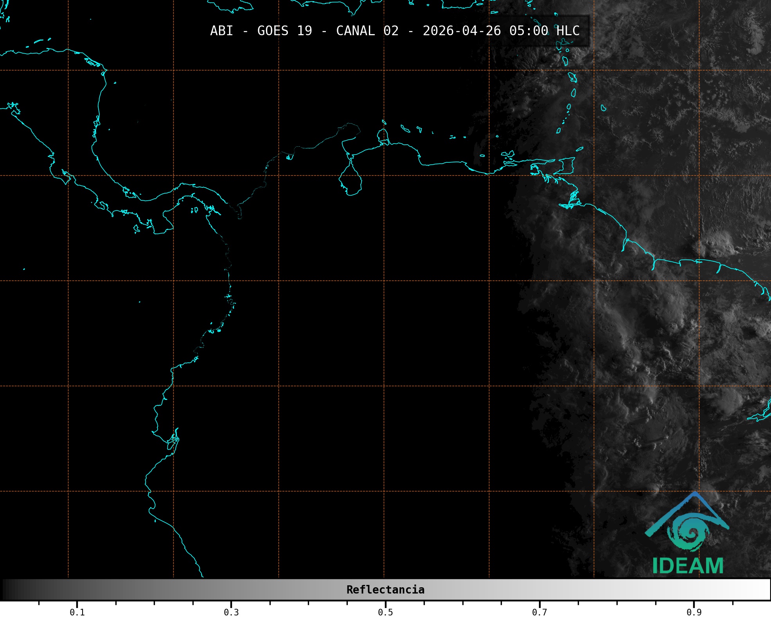Screen dimensions: 771x617
Task: Click the 05:00 HLC time in title
Action: 544,31
